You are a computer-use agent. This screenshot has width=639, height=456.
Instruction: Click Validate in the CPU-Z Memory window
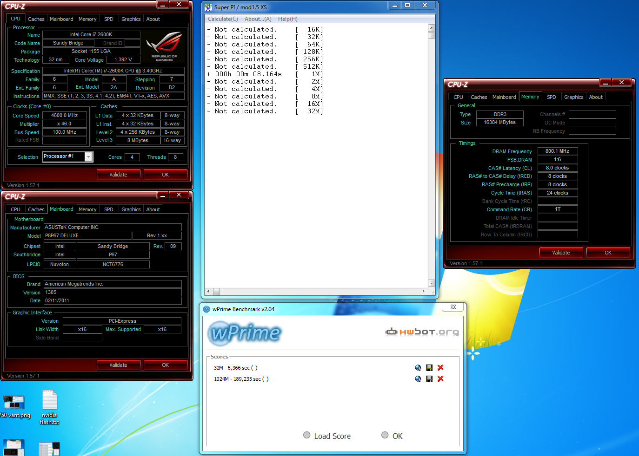[561, 253]
